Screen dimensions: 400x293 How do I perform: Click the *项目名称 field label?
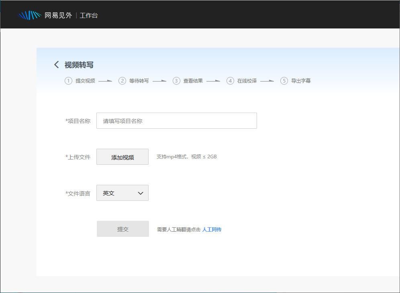(x=78, y=121)
